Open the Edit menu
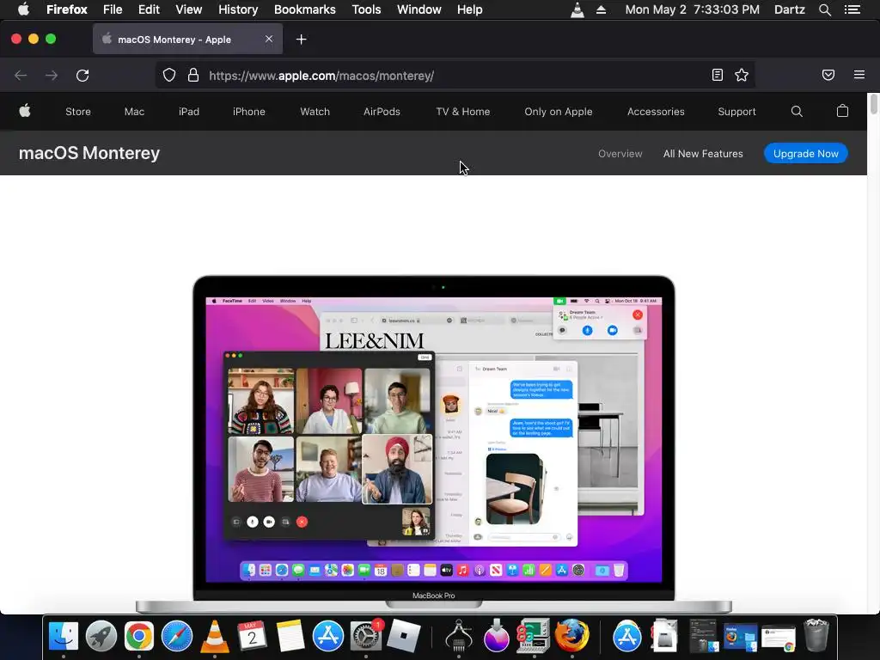This screenshot has width=880, height=660. point(149,9)
